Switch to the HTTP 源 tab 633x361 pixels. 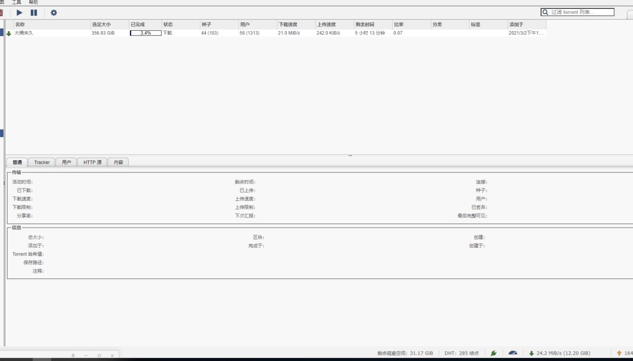(x=92, y=162)
